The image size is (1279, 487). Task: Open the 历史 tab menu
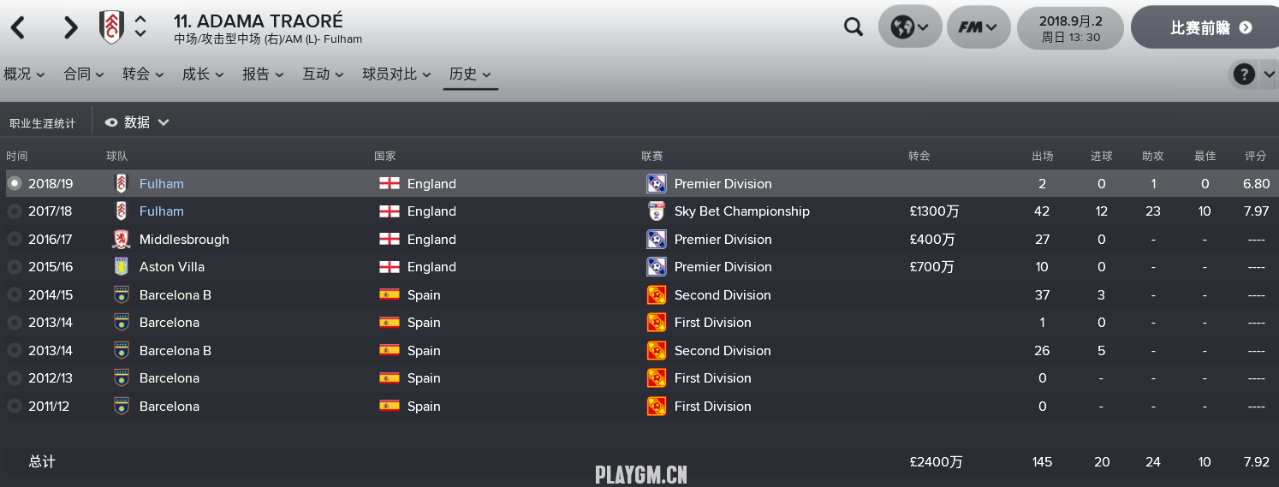click(x=471, y=74)
